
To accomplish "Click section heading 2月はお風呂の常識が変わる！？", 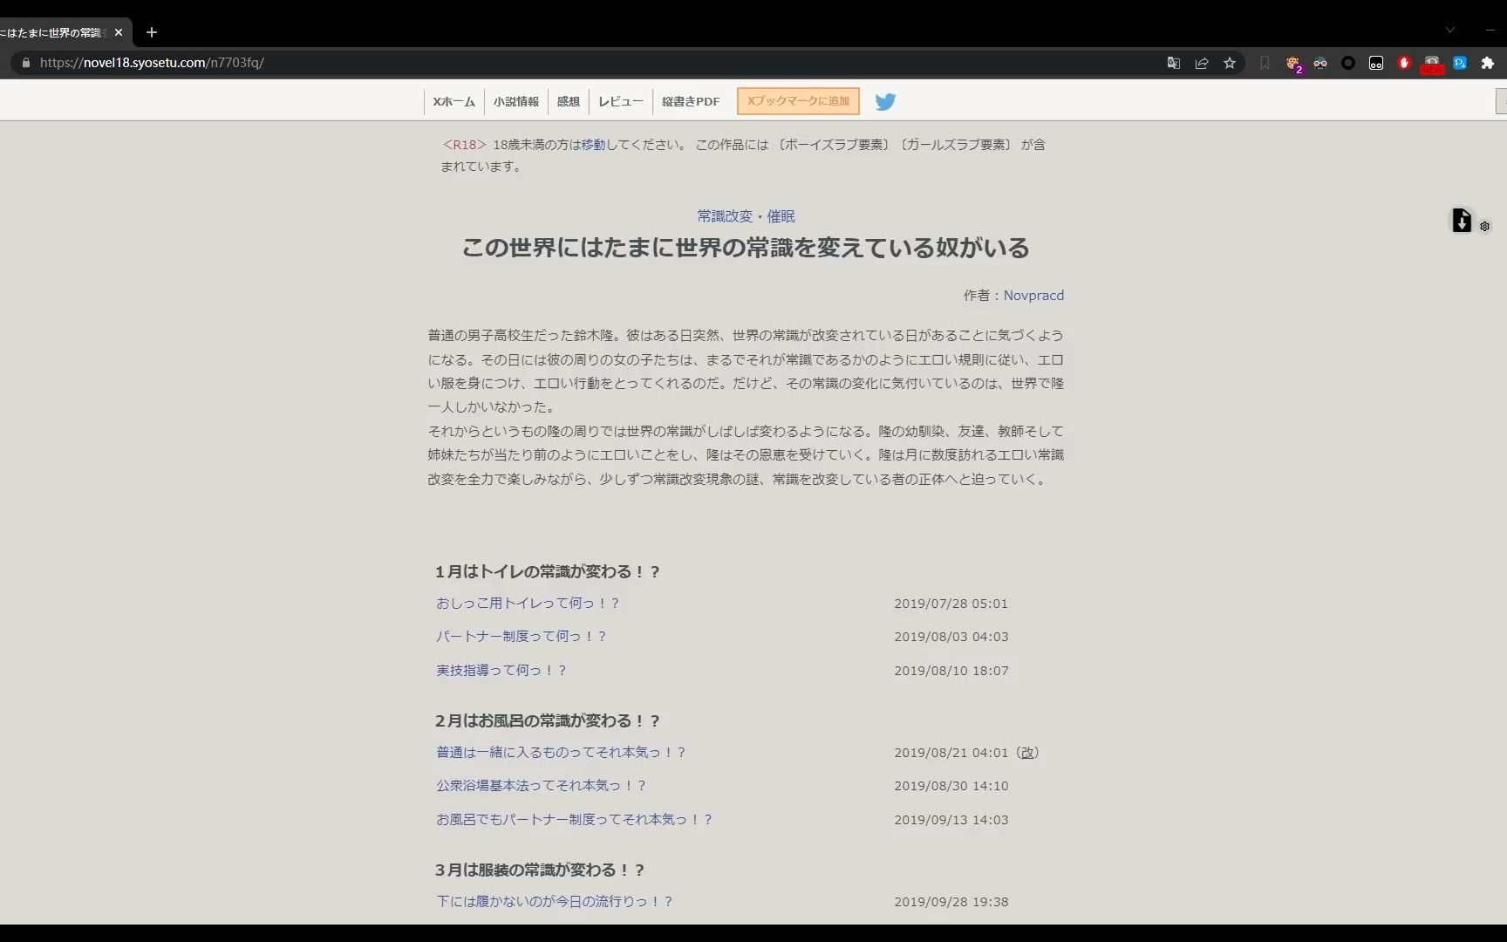I will [x=548, y=721].
